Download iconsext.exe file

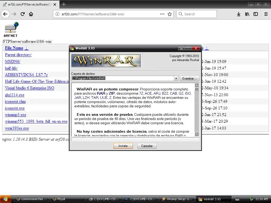pos(15,108)
